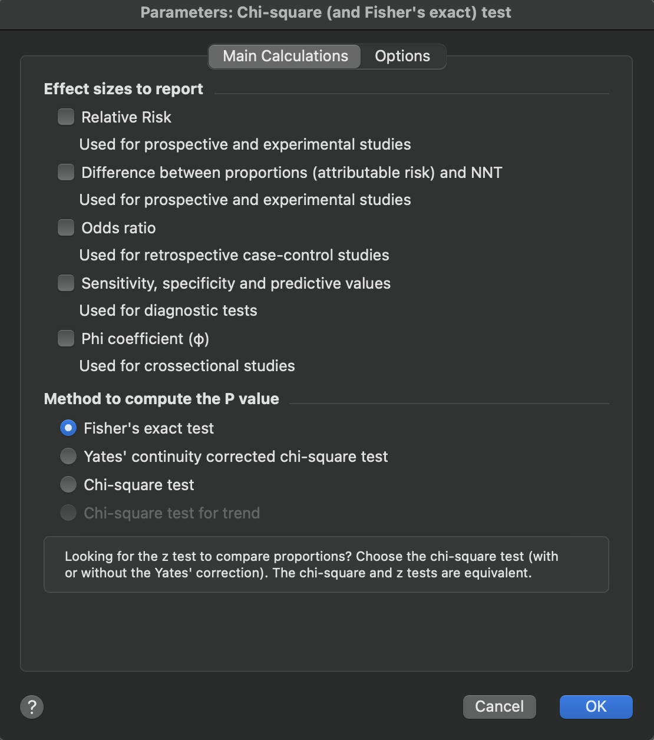Click the Relative Risk label text
Screen dimensions: 654x740
126,117
